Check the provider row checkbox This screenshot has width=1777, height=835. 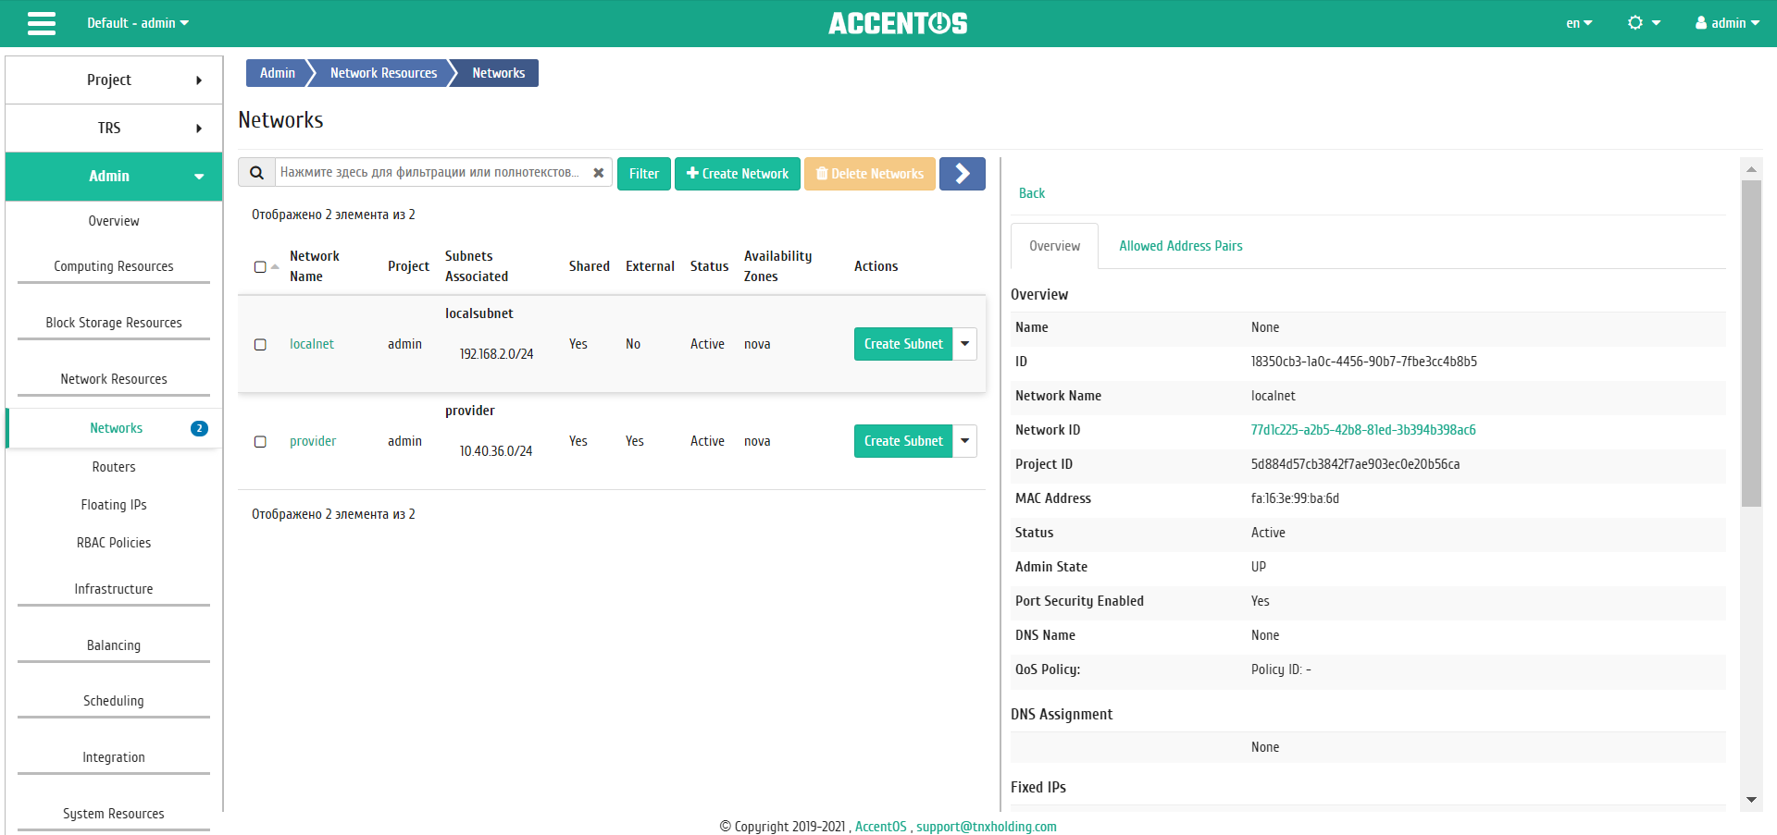pos(260,441)
